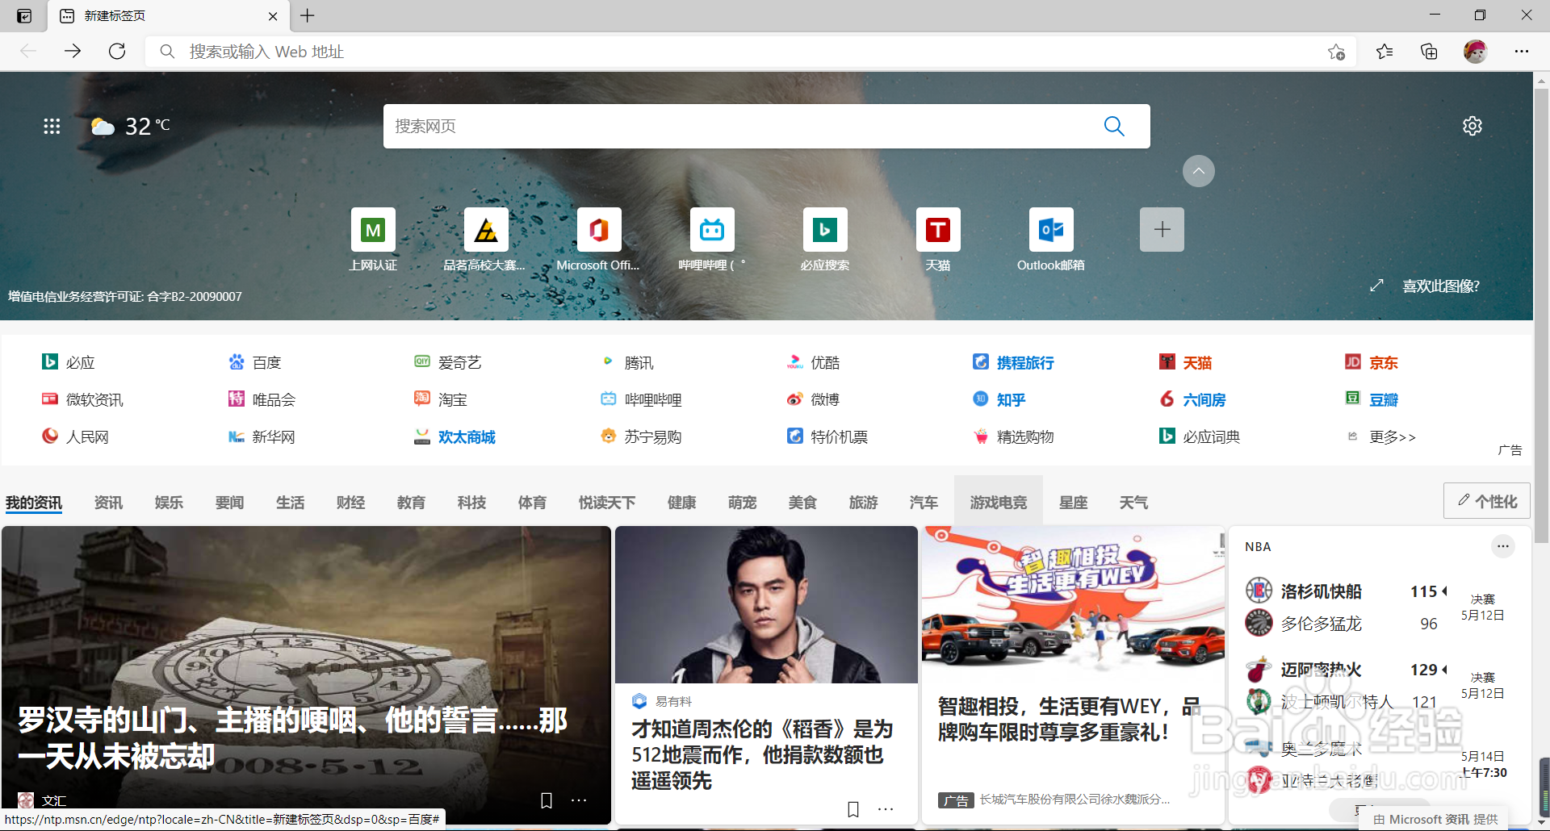The height and width of the screenshot is (831, 1550).
Task: Open the Microsoft Office quick link tile
Action: (598, 240)
